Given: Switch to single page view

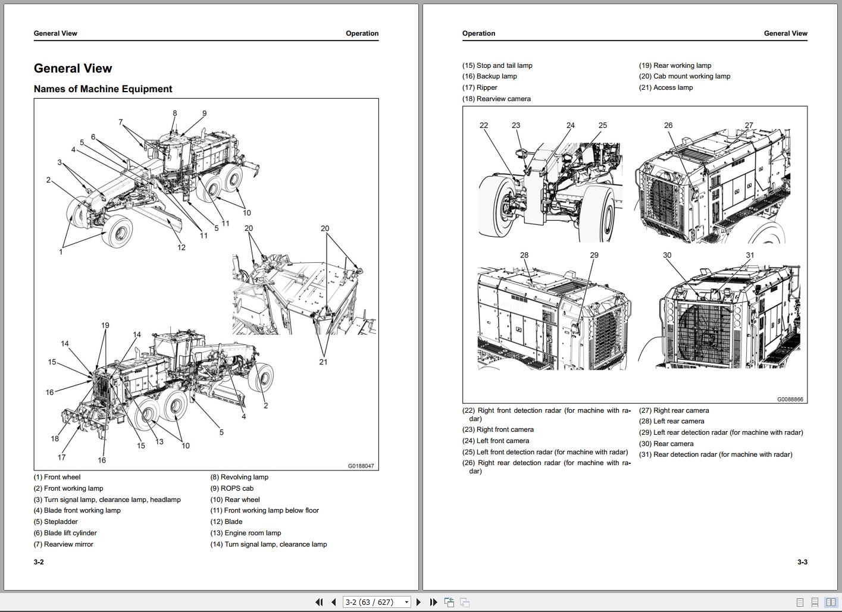Looking at the screenshot, I should [x=800, y=602].
